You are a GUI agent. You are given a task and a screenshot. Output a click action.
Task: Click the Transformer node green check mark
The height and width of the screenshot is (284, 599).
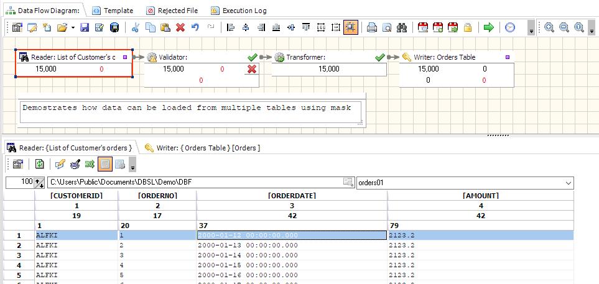point(379,57)
